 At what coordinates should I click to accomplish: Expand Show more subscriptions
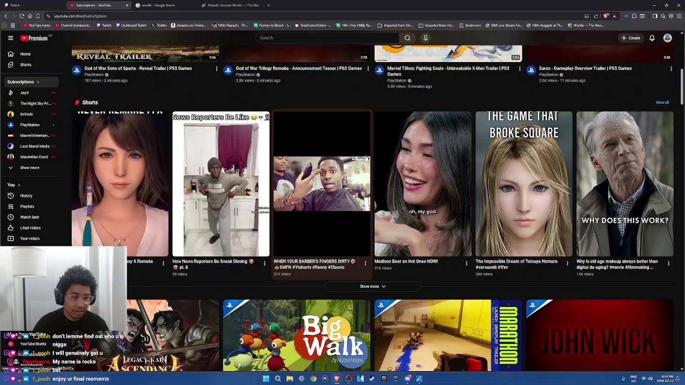coord(31,167)
